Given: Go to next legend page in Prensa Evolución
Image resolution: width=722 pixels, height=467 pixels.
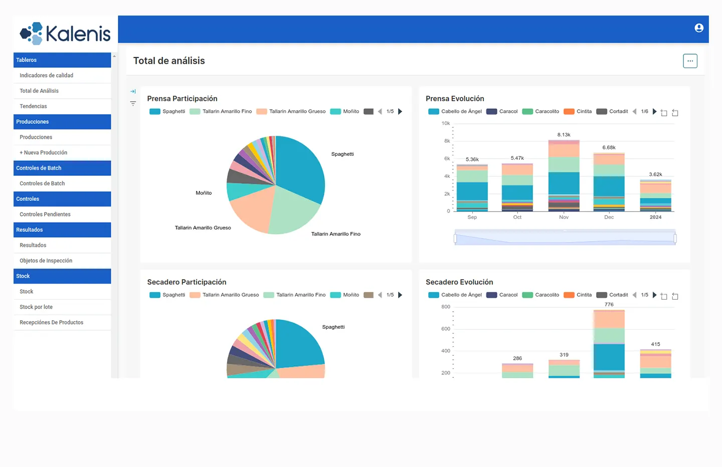Looking at the screenshot, I should coord(654,112).
